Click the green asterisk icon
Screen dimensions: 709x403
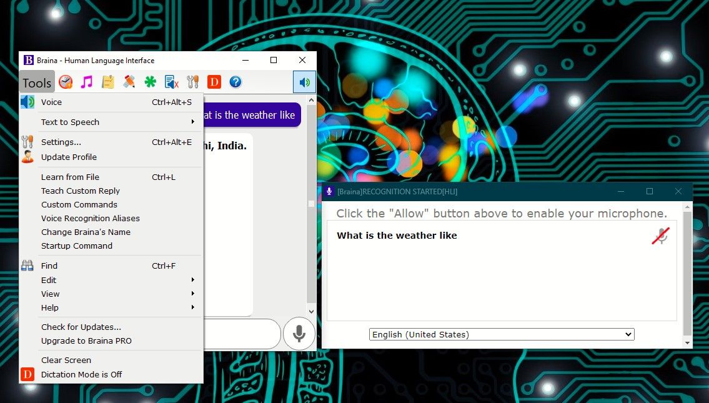click(x=150, y=82)
